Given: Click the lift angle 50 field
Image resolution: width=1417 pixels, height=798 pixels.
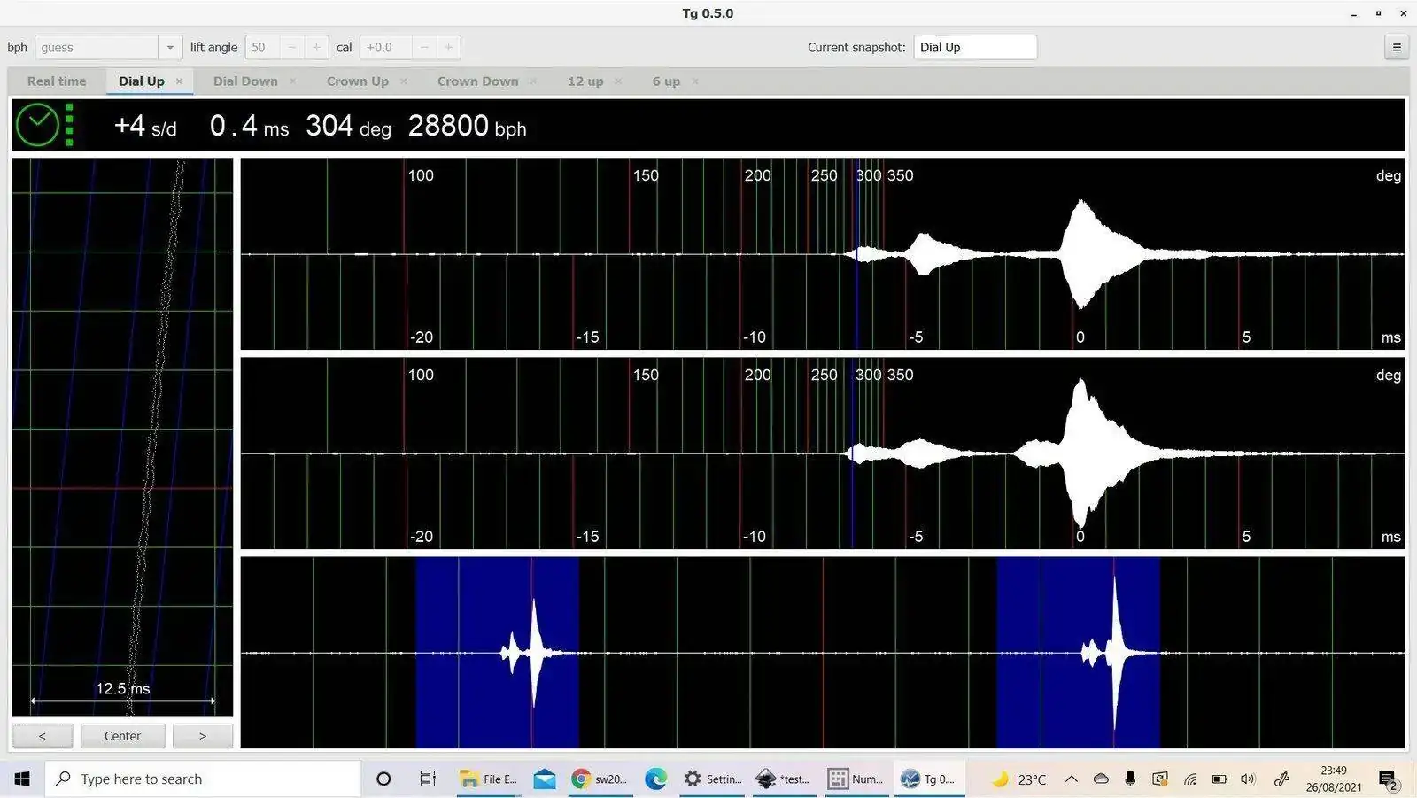Looking at the screenshot, I should [263, 48].
